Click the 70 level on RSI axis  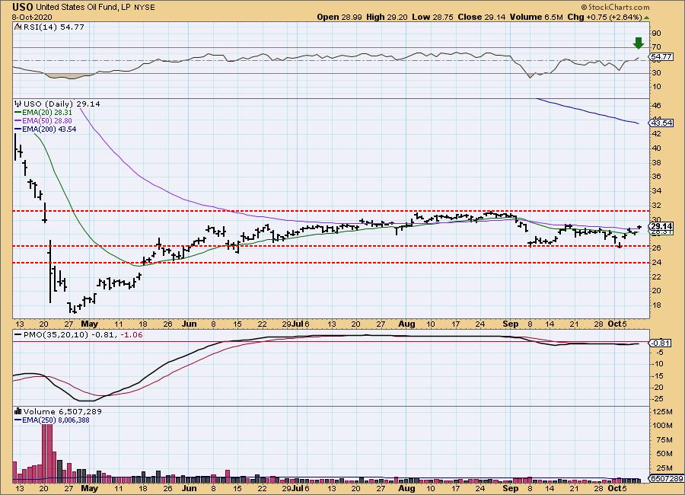click(x=656, y=46)
